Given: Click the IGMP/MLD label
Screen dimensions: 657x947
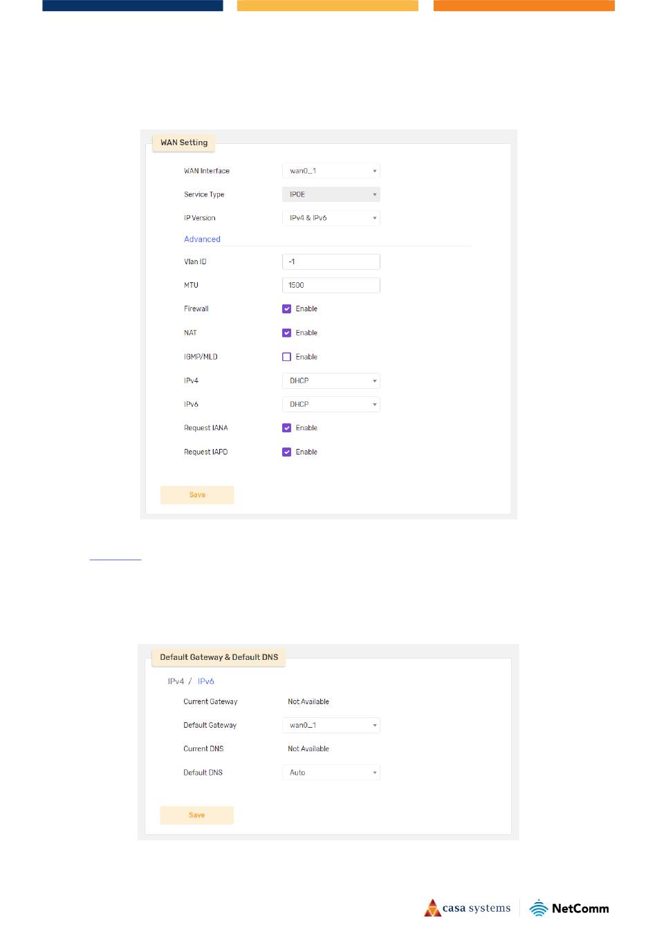Looking at the screenshot, I should pos(201,357).
